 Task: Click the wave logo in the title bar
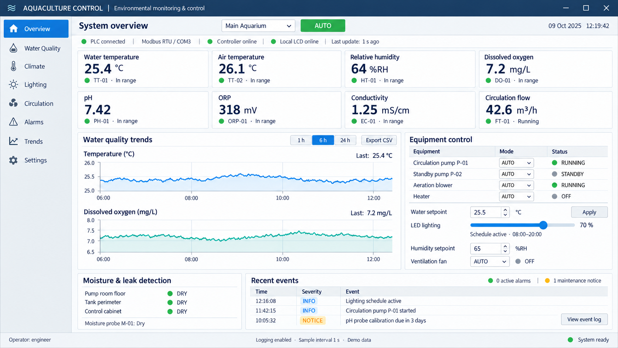pyautogui.click(x=11, y=8)
